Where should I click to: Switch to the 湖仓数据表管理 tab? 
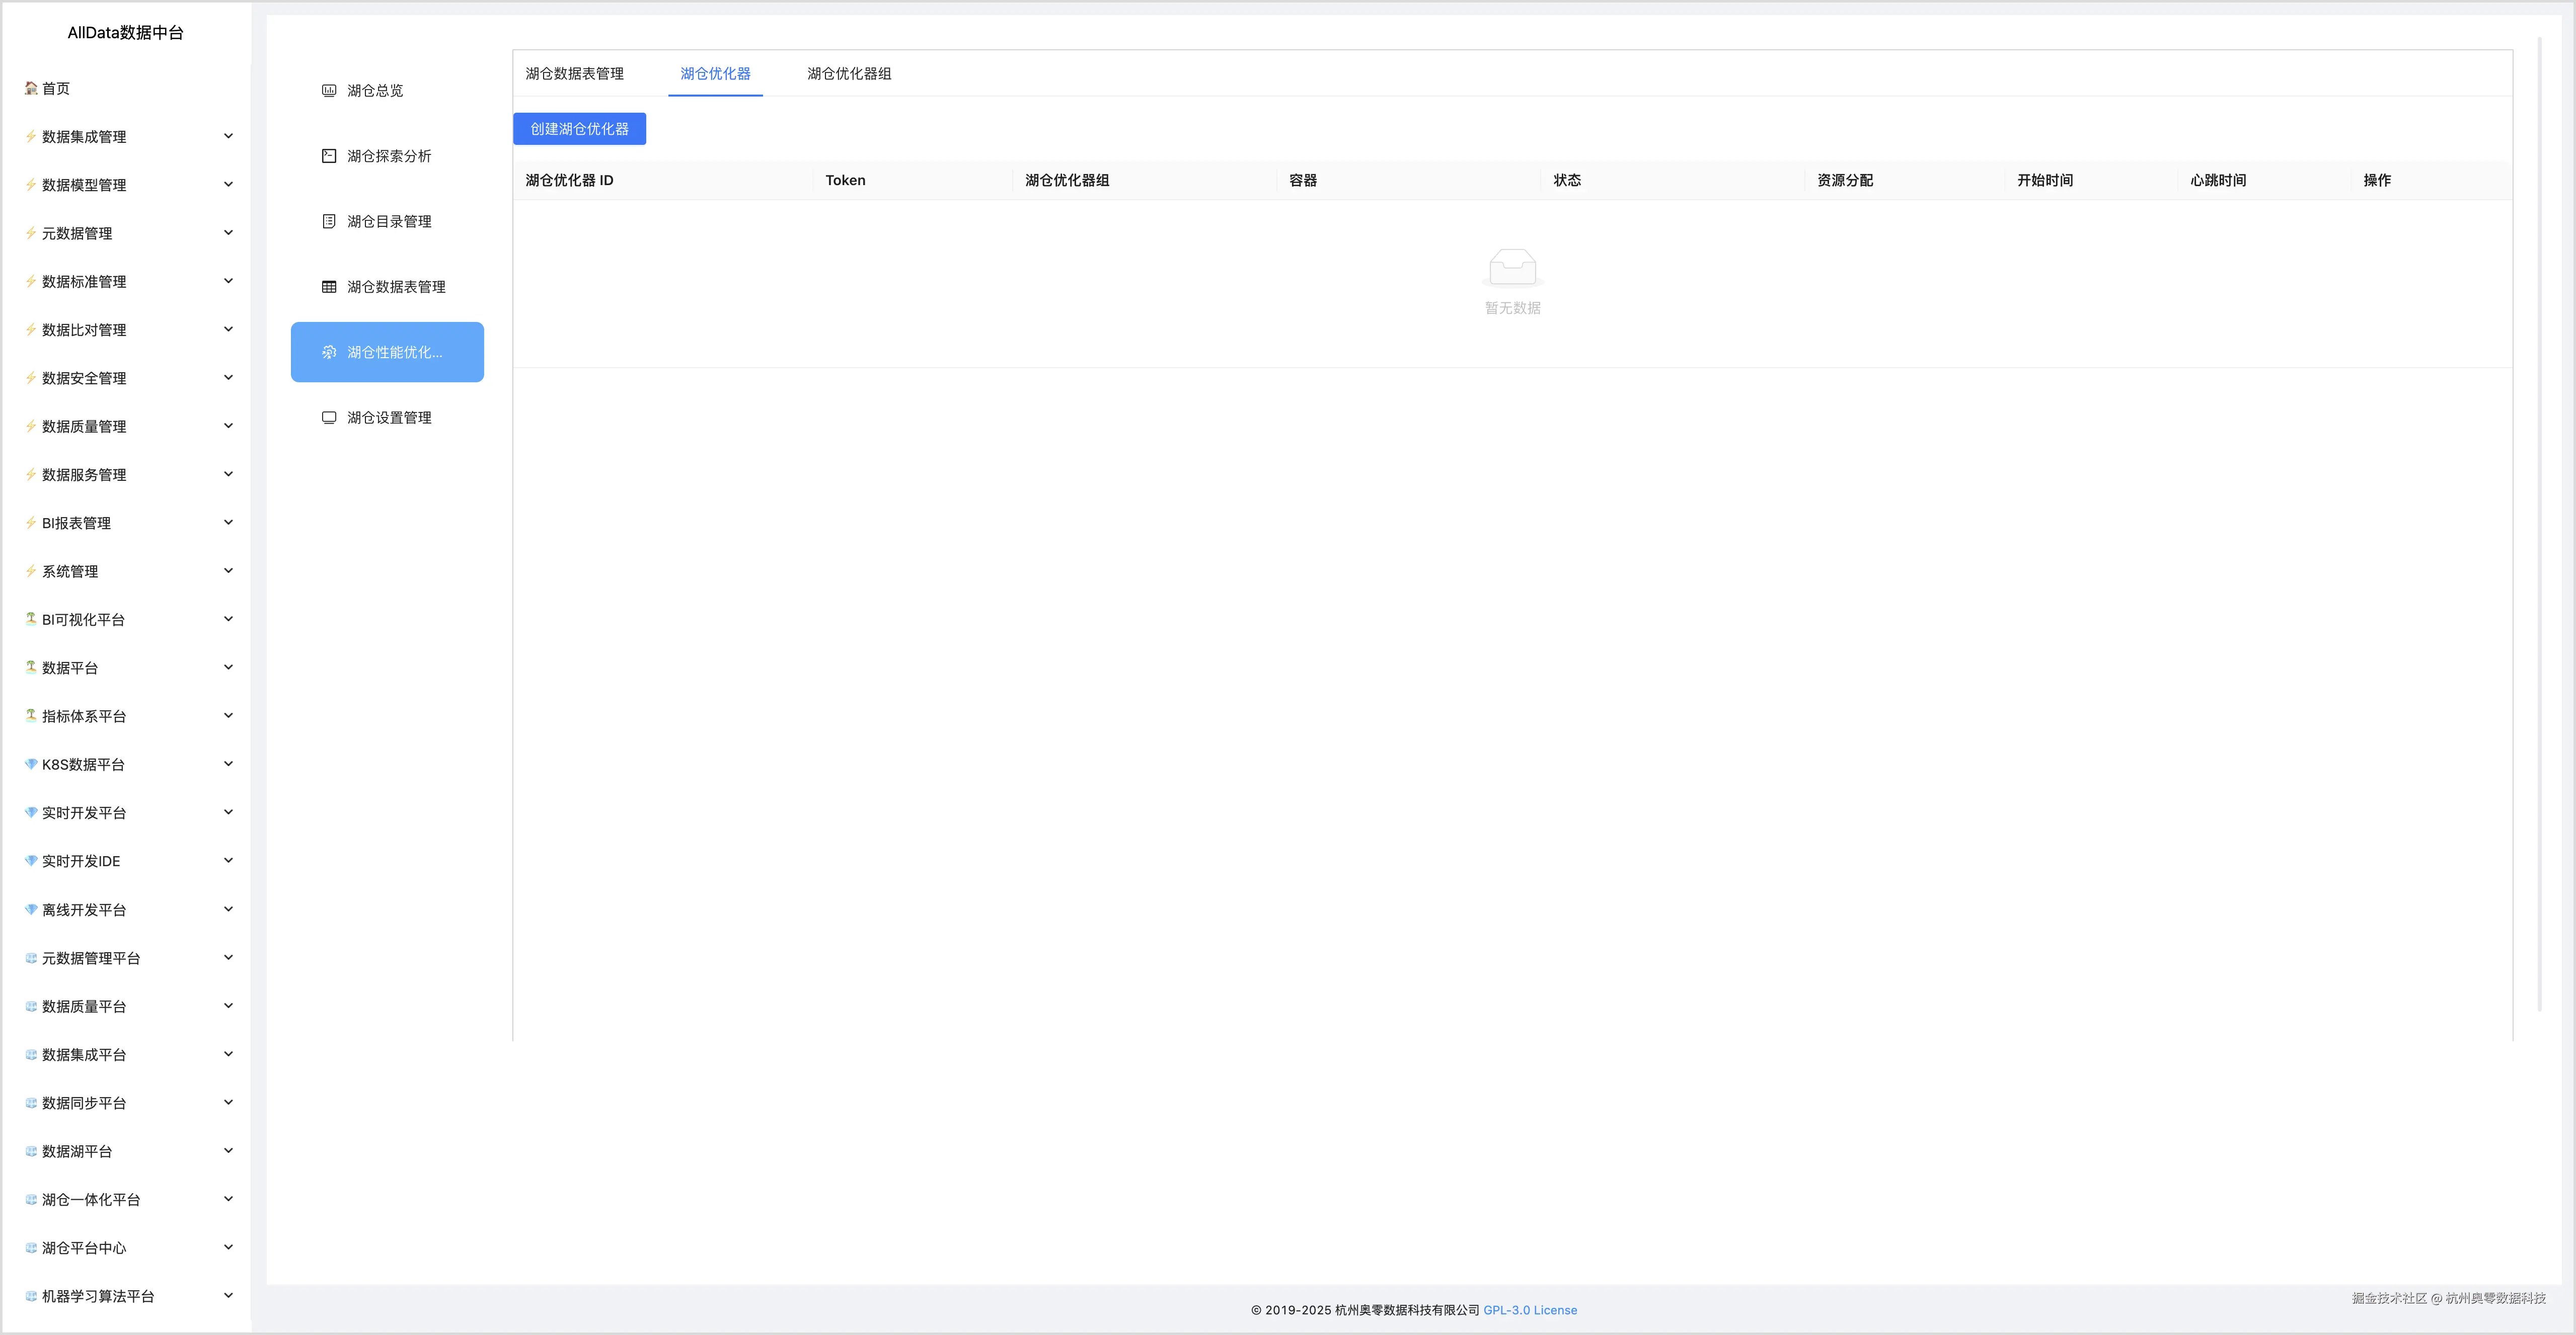574,74
